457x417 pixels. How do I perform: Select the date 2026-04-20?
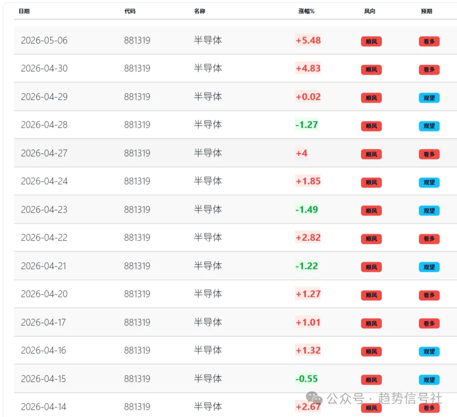coord(44,294)
